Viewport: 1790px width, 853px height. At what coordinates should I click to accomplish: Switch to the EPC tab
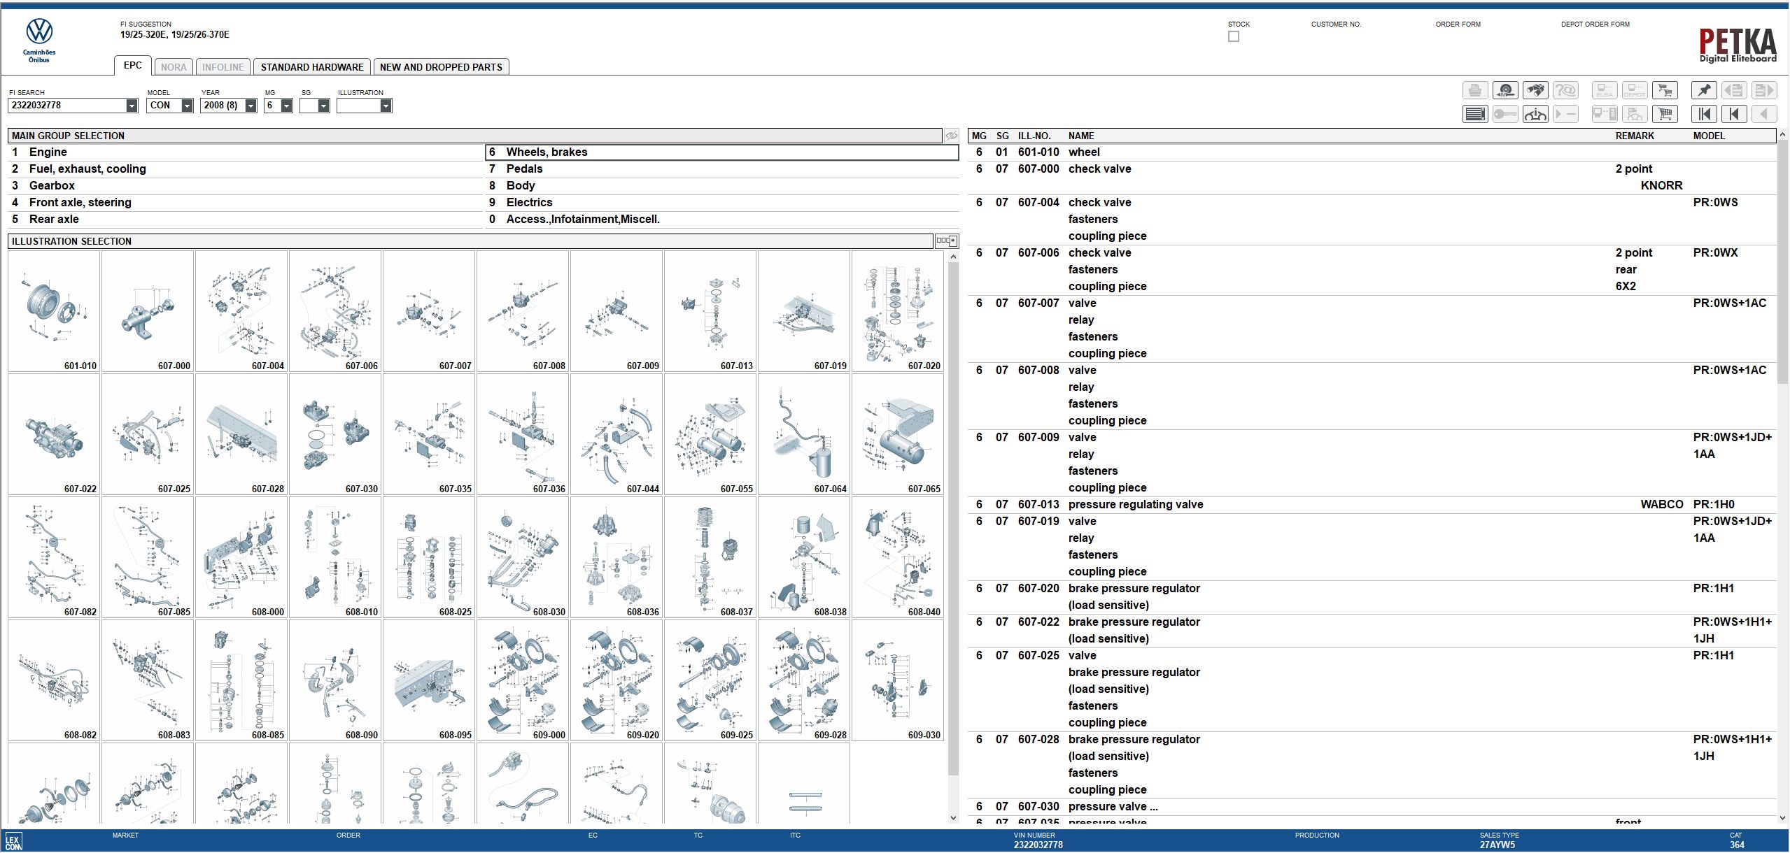click(132, 66)
